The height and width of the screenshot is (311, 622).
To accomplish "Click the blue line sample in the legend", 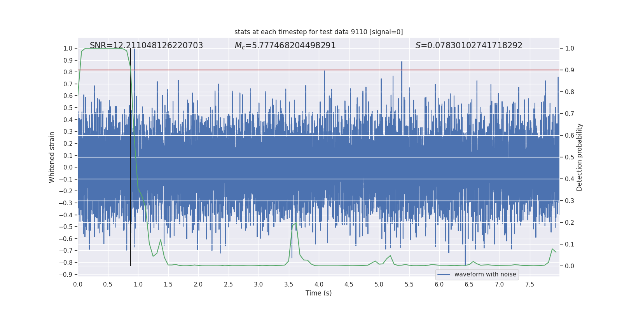I will coord(444,274).
